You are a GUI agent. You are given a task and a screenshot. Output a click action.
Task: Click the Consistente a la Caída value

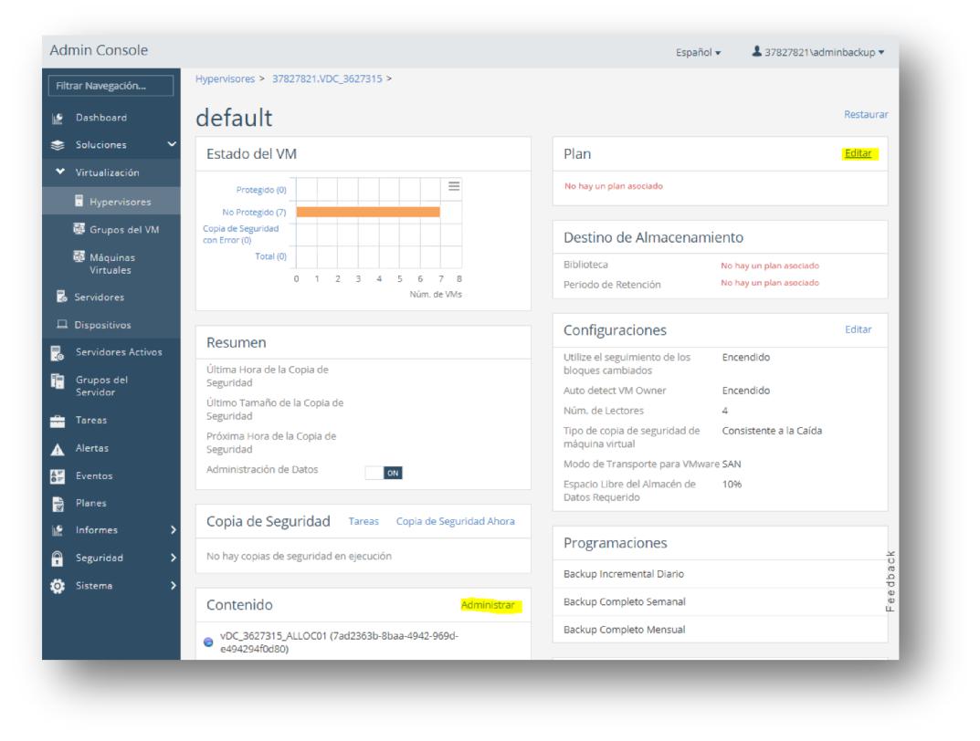click(772, 431)
